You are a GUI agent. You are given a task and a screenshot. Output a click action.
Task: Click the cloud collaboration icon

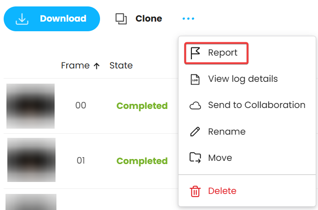tap(195, 106)
